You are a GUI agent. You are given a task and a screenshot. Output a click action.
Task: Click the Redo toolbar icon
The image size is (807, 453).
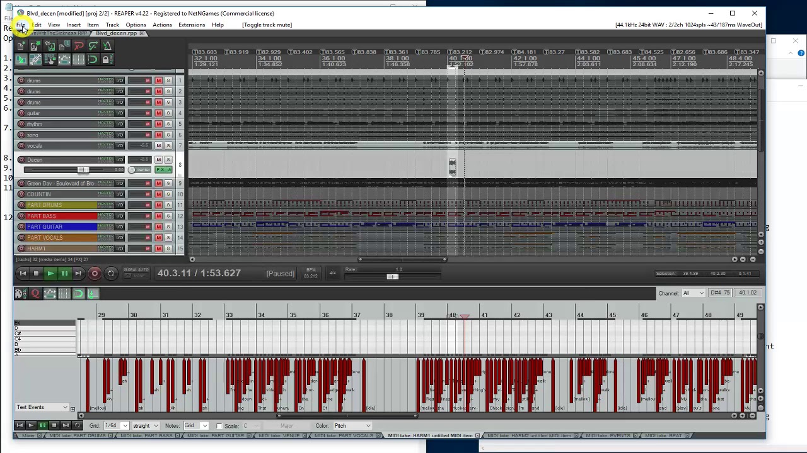(x=93, y=46)
